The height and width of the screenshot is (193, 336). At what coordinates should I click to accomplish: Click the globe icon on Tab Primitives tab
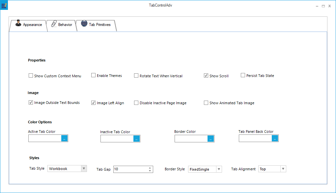85,24
